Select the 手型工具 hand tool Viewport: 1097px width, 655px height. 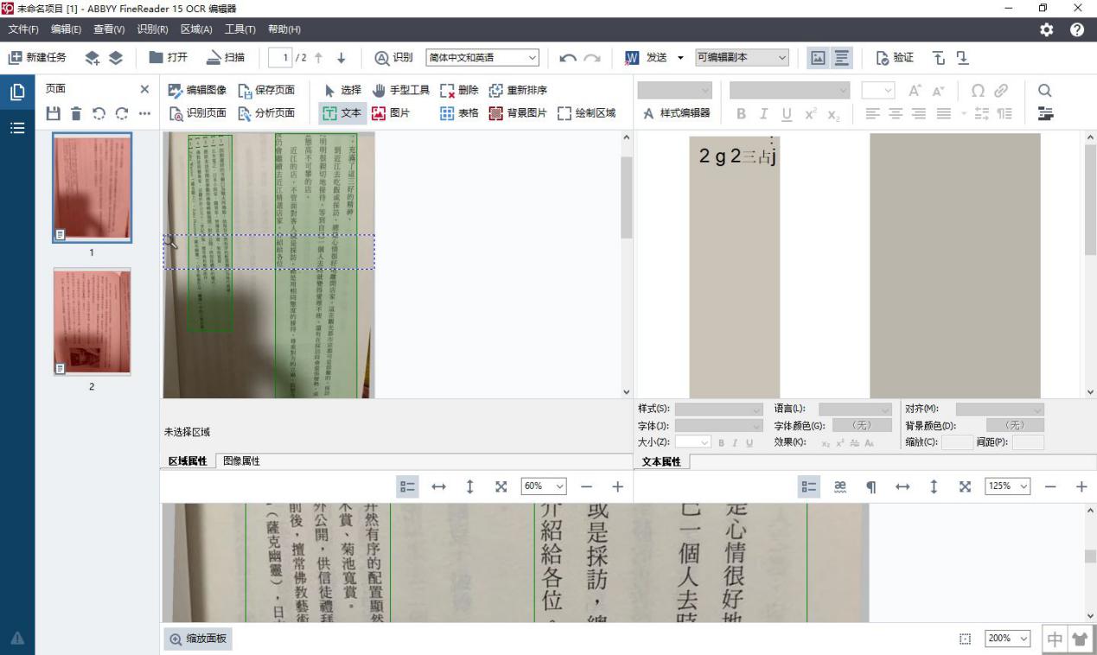tap(401, 90)
